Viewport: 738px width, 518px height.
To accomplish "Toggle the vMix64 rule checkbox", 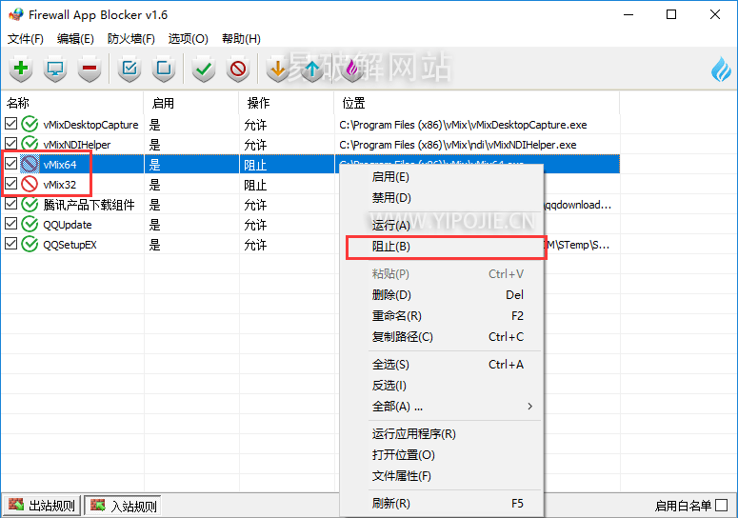I will tap(10, 163).
